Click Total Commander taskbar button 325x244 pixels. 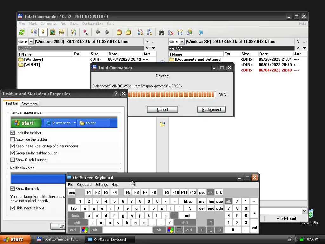(59, 239)
